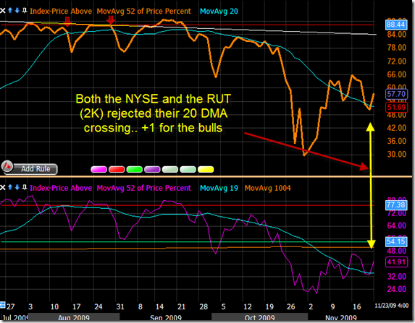Pin the bottom indicator pane
Screen dimensions: 415x323
25,187
